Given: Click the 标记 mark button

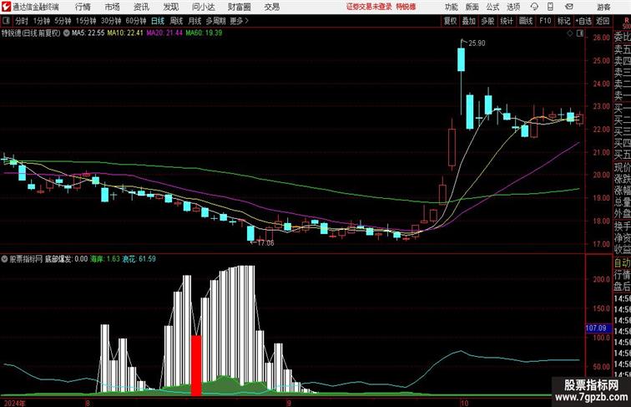Looking at the screenshot, I should 563,21.
